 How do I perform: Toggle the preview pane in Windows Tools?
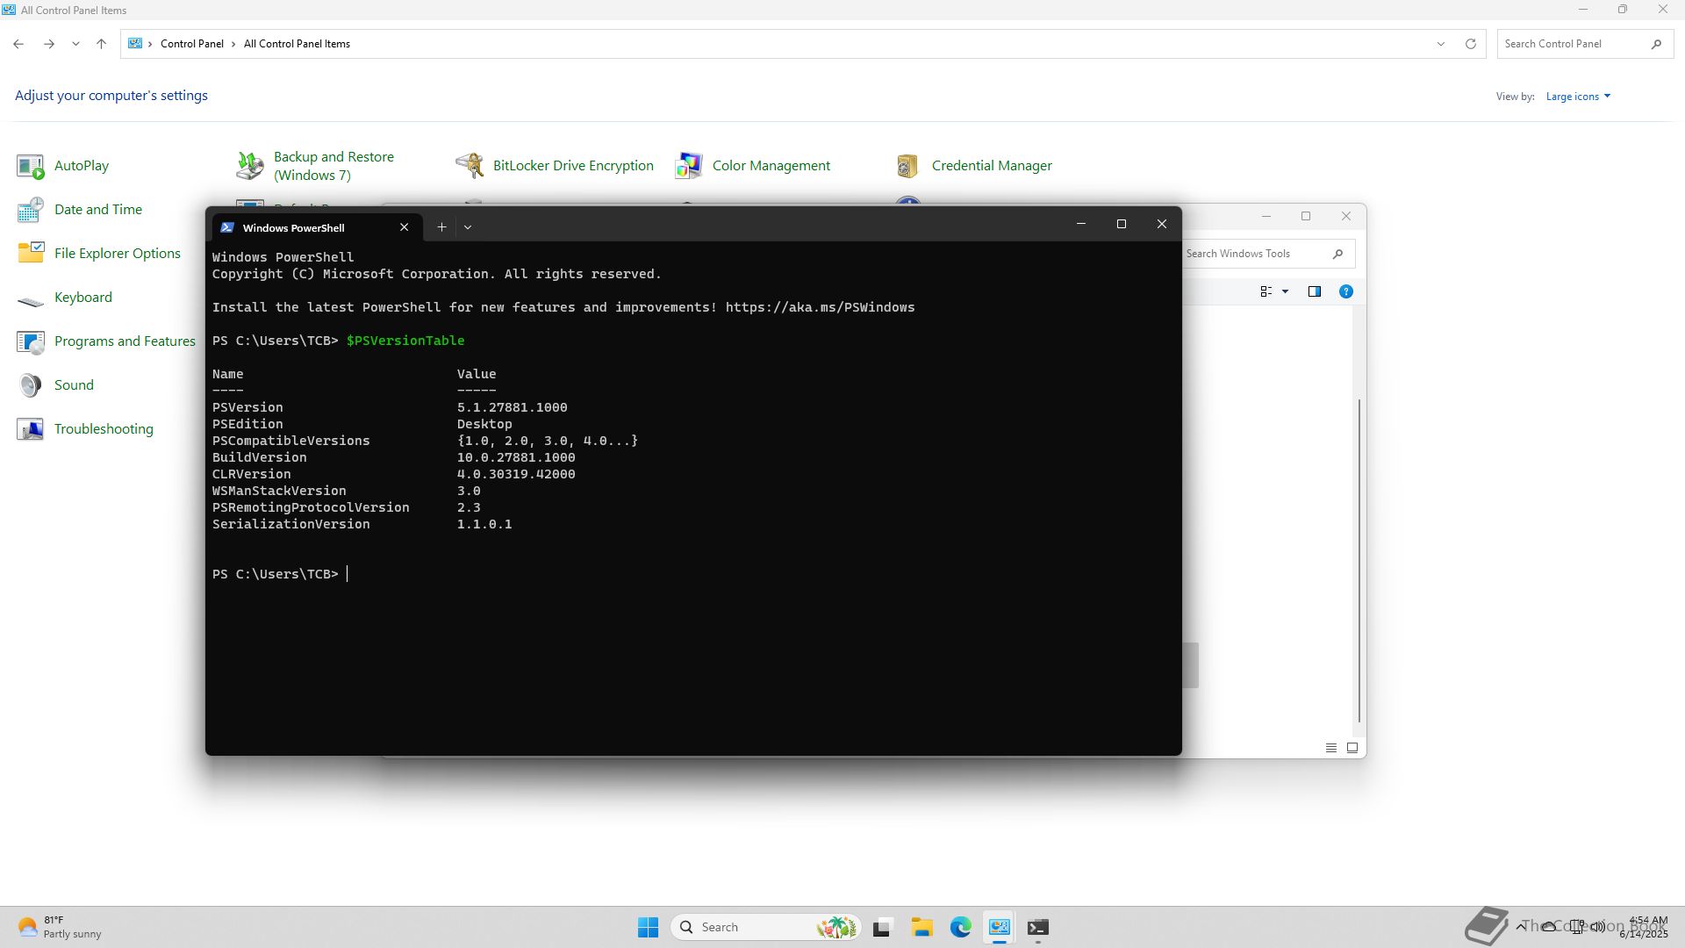pos(1315,291)
